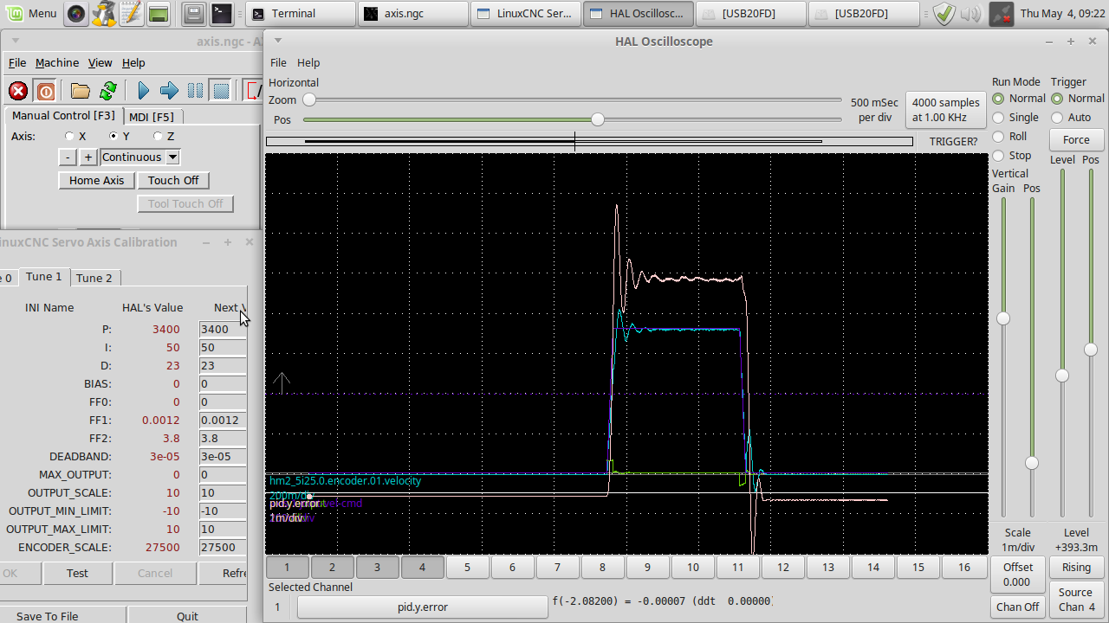Click Quit button in Servo Calibration
The width and height of the screenshot is (1109, 623).
187,616
